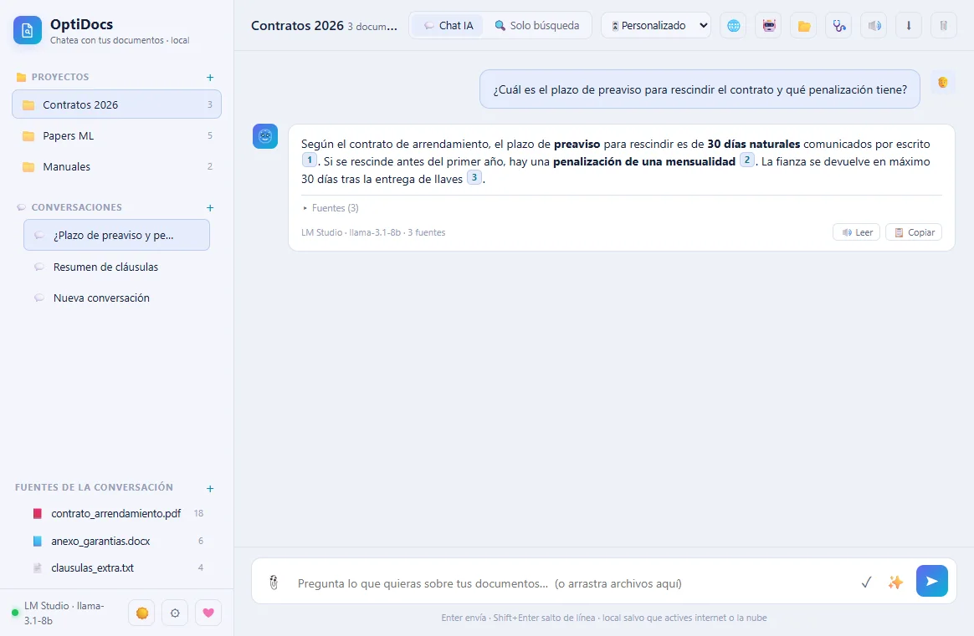Viewport: 974px width, 636px height.
Task: Click the stethoscope diagnostics icon
Action: point(839,25)
